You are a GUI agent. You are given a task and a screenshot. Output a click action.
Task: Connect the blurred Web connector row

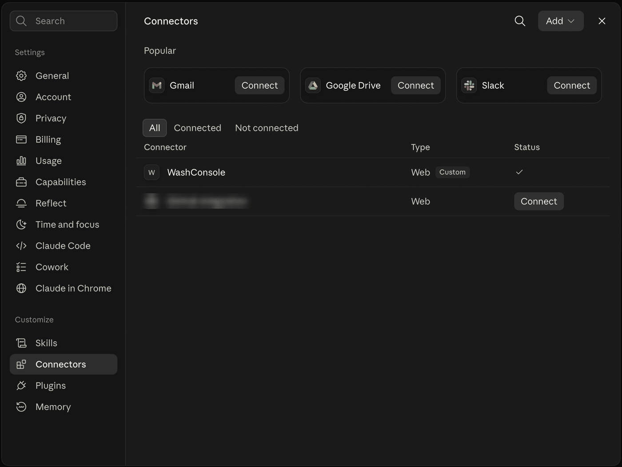(539, 201)
